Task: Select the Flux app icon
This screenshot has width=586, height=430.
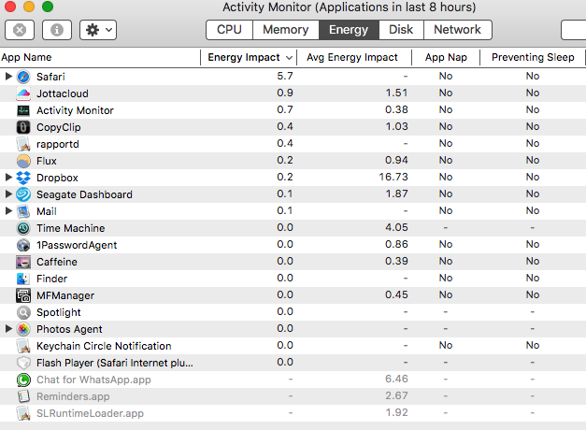Action: pyautogui.click(x=23, y=161)
